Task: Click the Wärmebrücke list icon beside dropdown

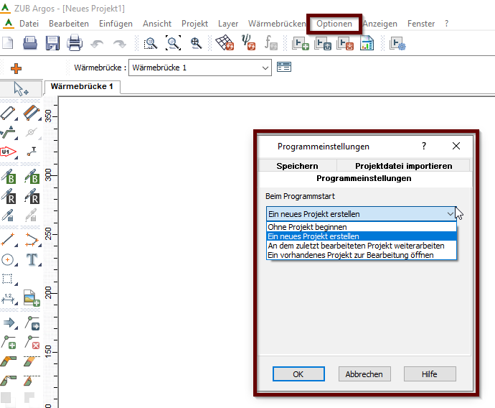Action: [x=284, y=68]
